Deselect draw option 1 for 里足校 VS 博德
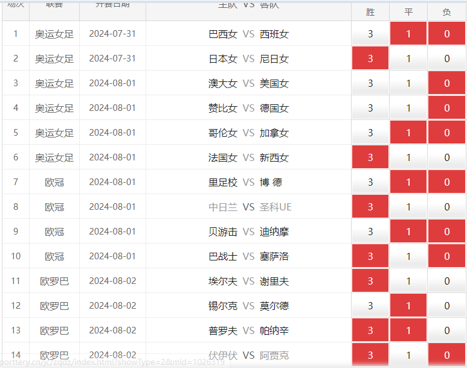 click(408, 181)
